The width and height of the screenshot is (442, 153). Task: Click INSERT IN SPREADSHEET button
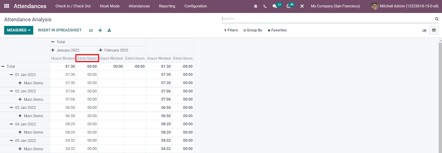pyautogui.click(x=60, y=30)
